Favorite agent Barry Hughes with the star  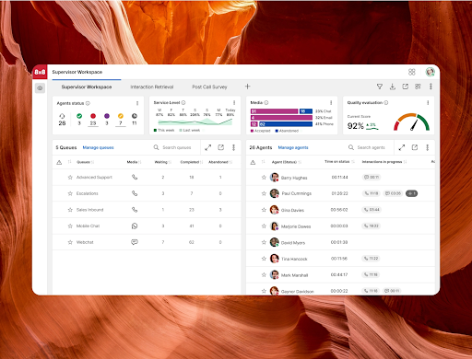(264, 178)
